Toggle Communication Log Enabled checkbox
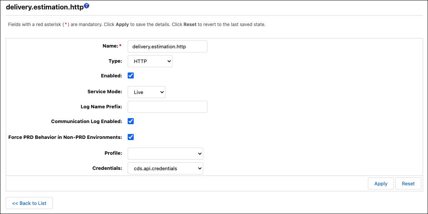Image resolution: width=428 pixels, height=214 pixels. pos(131,121)
